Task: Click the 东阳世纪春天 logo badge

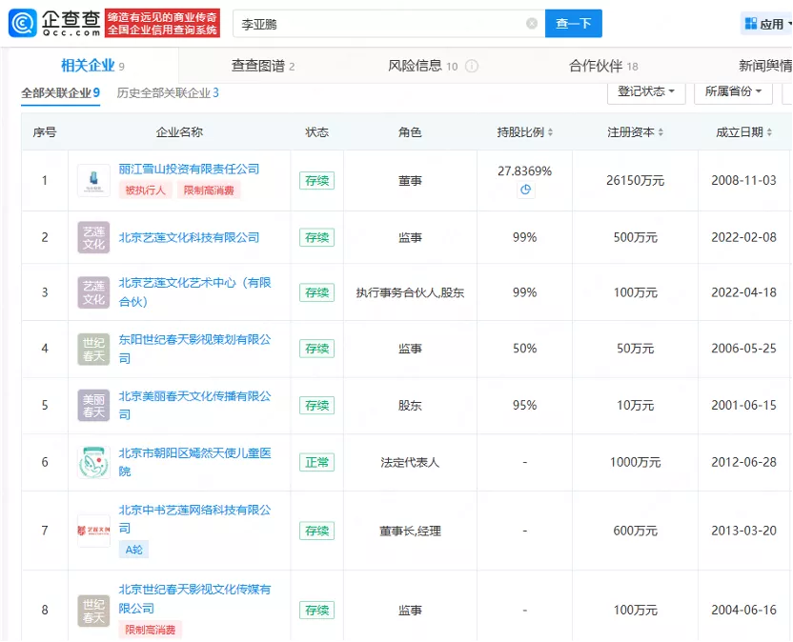Action: coord(93,350)
